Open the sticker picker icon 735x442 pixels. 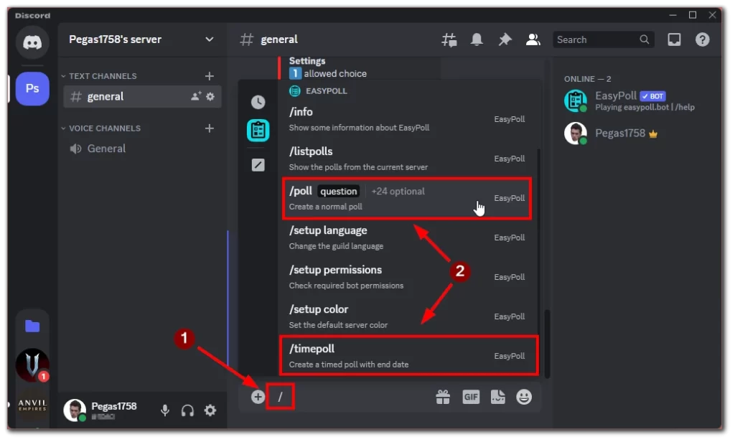[498, 397]
